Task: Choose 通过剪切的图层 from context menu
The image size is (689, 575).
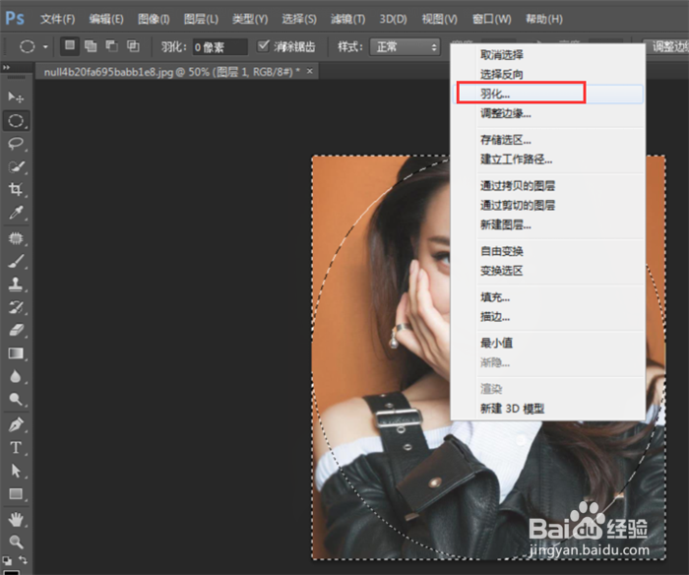Action: 548,206
